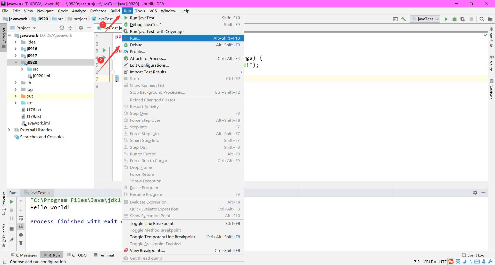The width and height of the screenshot is (495, 265).
Task: Open the Maven side panel
Action: (x=491, y=63)
